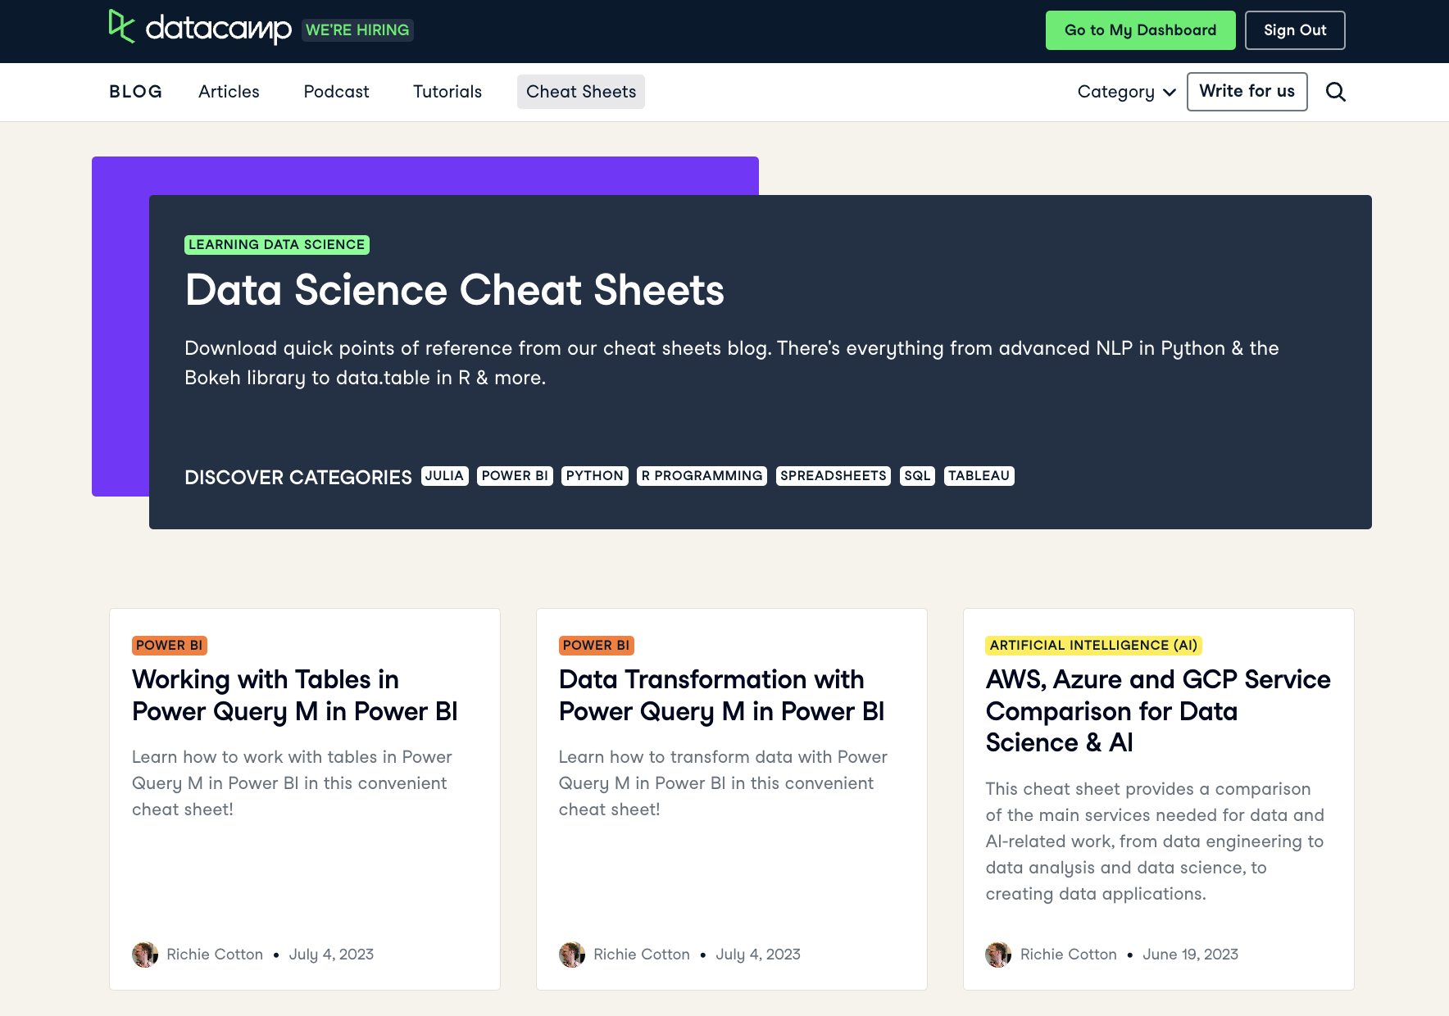Choose the Tableau category tag

point(979,476)
